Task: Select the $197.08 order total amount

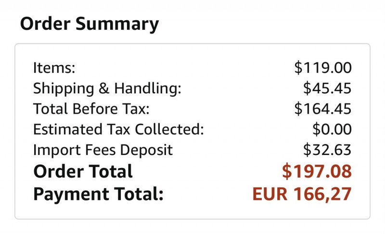Action: click(x=317, y=171)
